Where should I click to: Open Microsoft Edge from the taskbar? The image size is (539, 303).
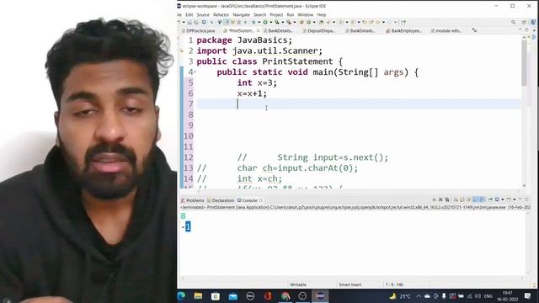[x=181, y=295]
